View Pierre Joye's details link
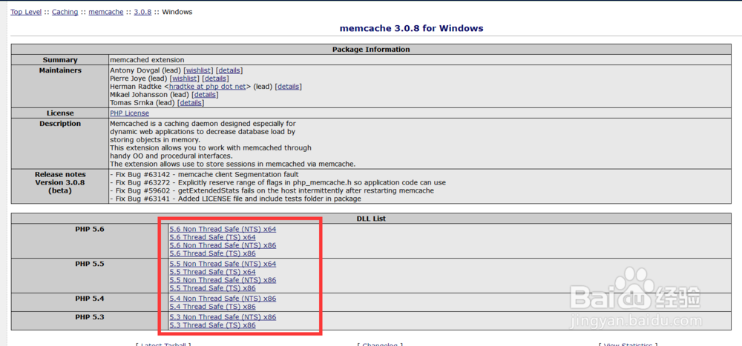Image resolution: width=742 pixels, height=346 pixels. (215, 79)
